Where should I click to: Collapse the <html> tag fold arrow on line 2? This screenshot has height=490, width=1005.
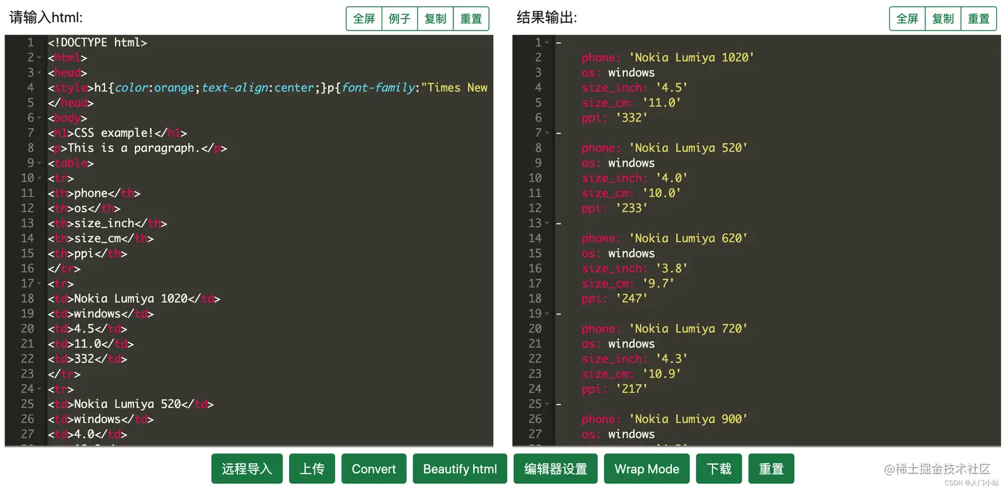tap(40, 58)
